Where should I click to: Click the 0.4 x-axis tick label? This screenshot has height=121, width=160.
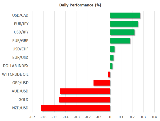pos(154,117)
